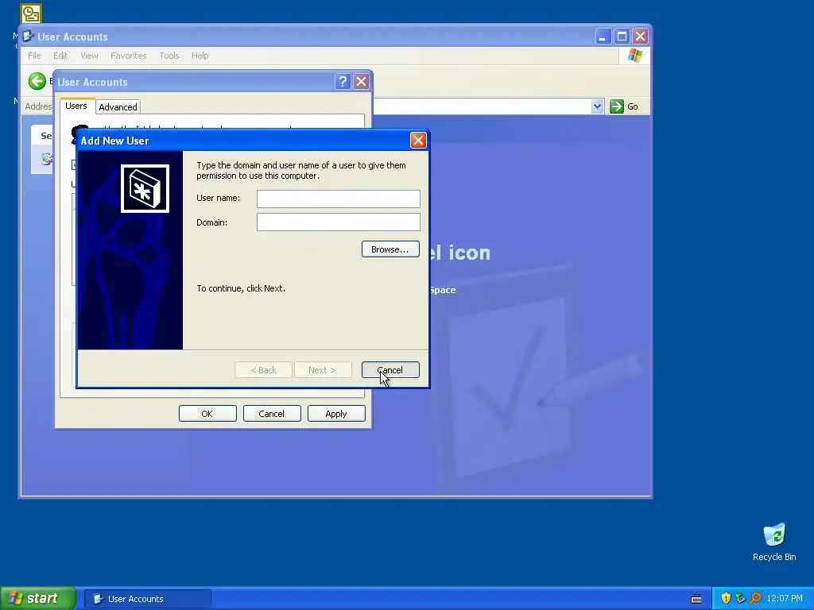Switch to the Advanced tab
The height and width of the screenshot is (610, 814).
point(118,107)
